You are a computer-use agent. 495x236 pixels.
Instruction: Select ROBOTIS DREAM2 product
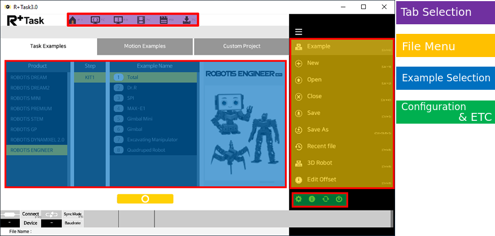click(37, 88)
